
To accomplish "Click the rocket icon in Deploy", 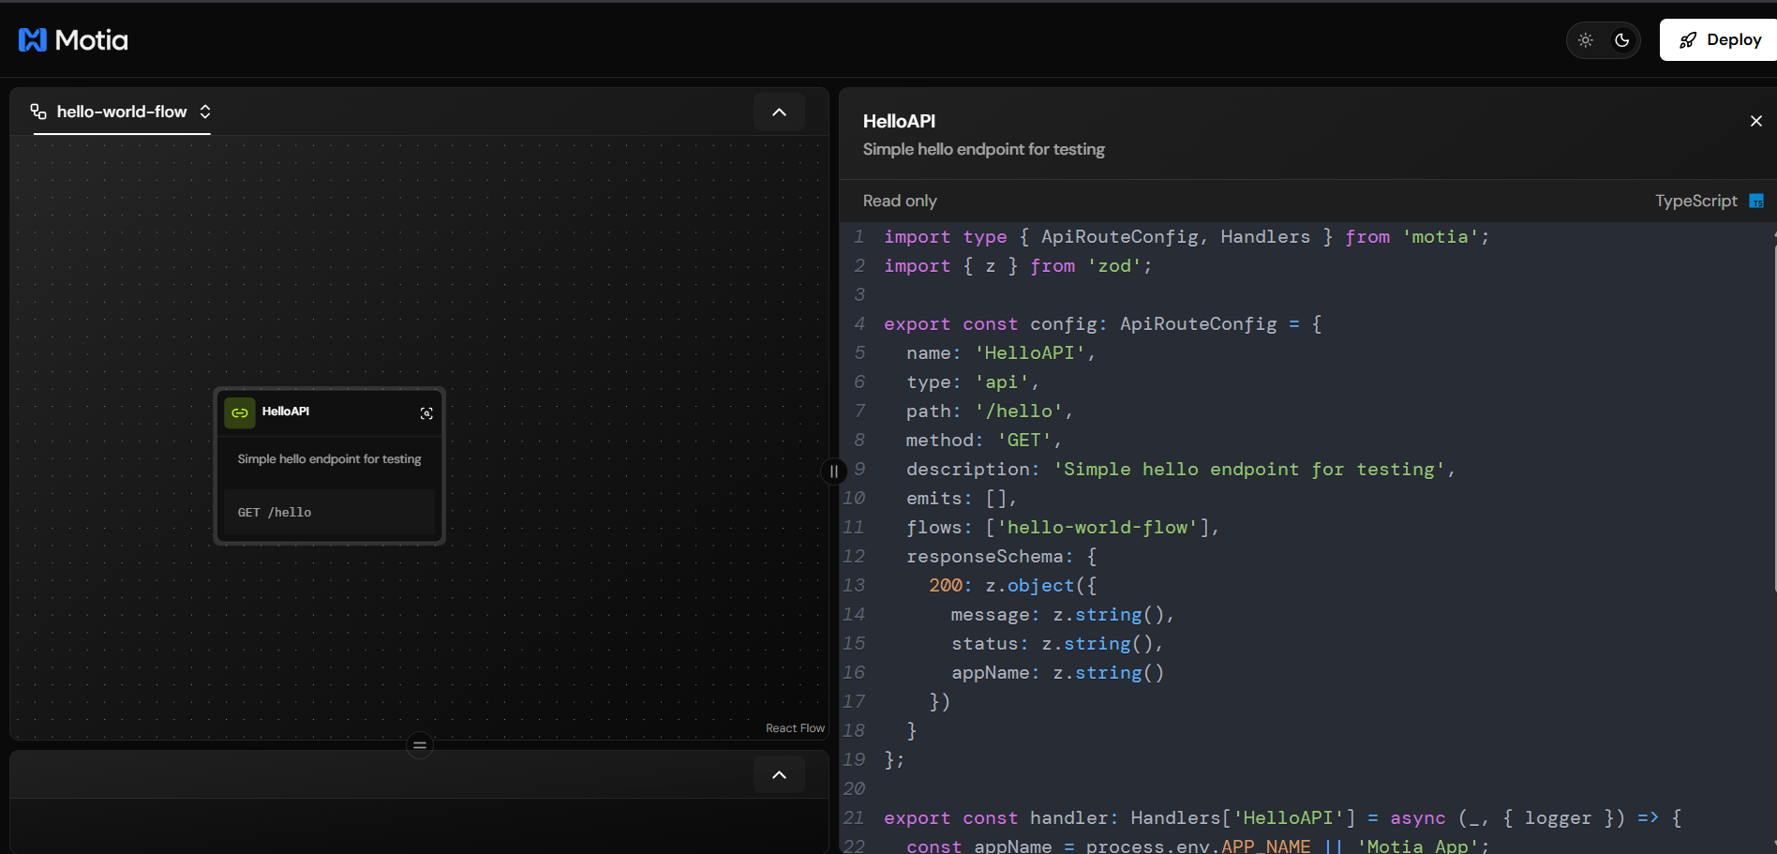I will 1688,40.
